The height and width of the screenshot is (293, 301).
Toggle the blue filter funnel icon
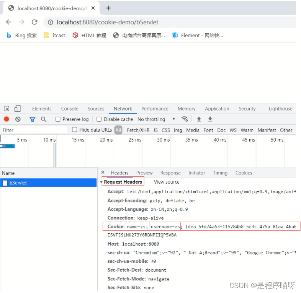coord(33,119)
